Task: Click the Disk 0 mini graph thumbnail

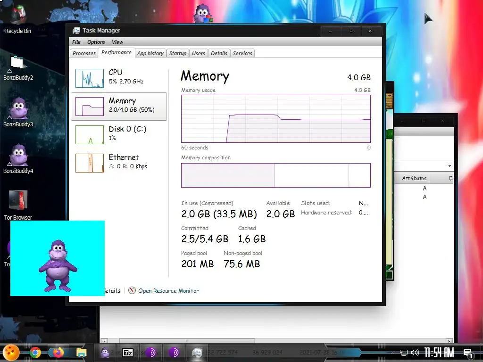Action: 90,135
